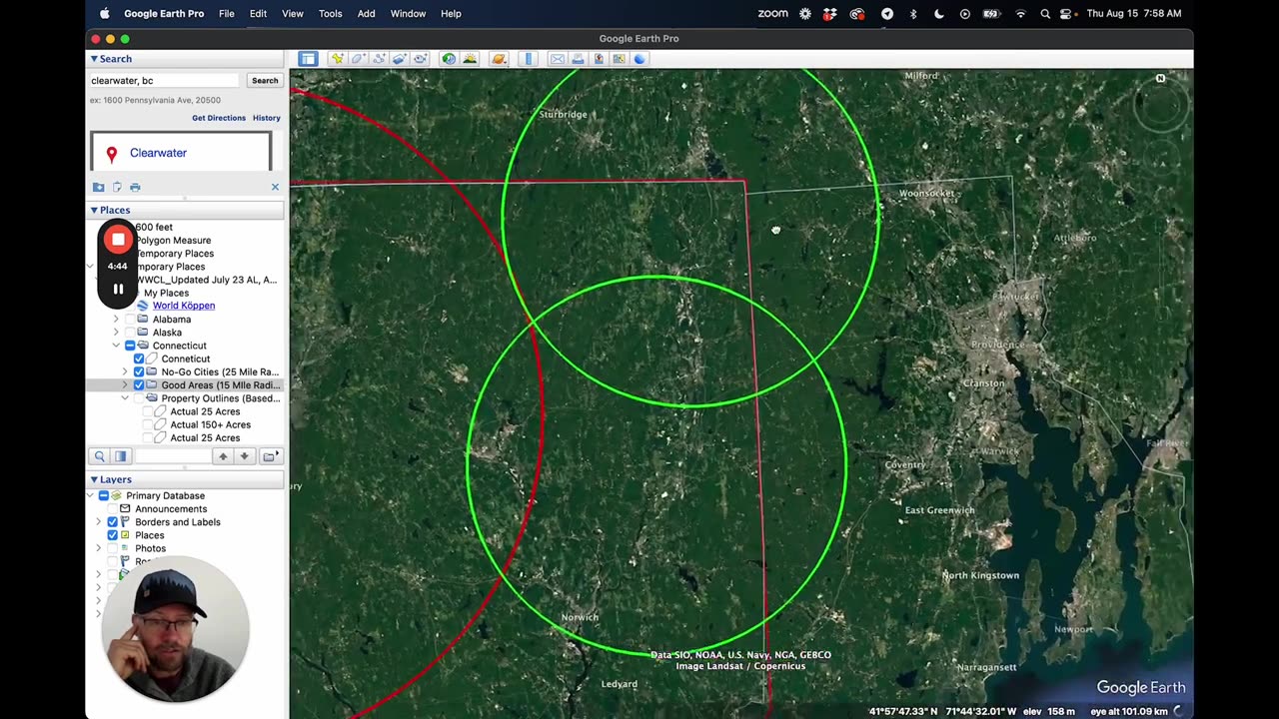Open search History link
The width and height of the screenshot is (1279, 719).
pos(267,118)
